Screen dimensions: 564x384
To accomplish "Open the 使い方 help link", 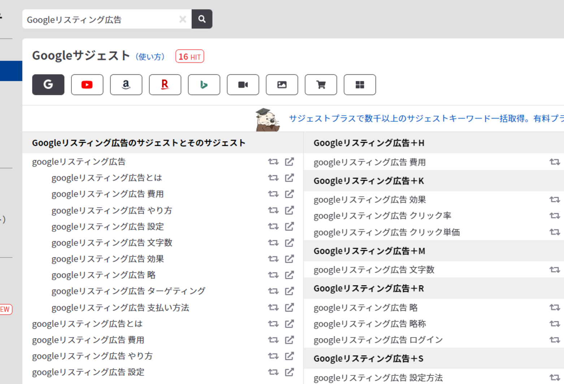I will 150,57.
